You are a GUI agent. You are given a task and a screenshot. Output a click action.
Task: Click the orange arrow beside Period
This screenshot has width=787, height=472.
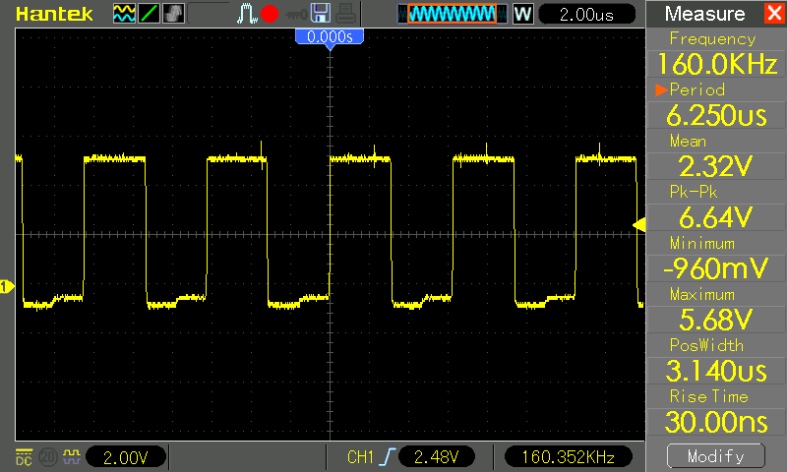tap(661, 89)
